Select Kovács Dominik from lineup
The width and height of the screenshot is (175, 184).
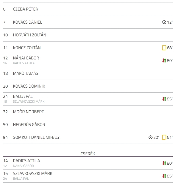[29, 86]
